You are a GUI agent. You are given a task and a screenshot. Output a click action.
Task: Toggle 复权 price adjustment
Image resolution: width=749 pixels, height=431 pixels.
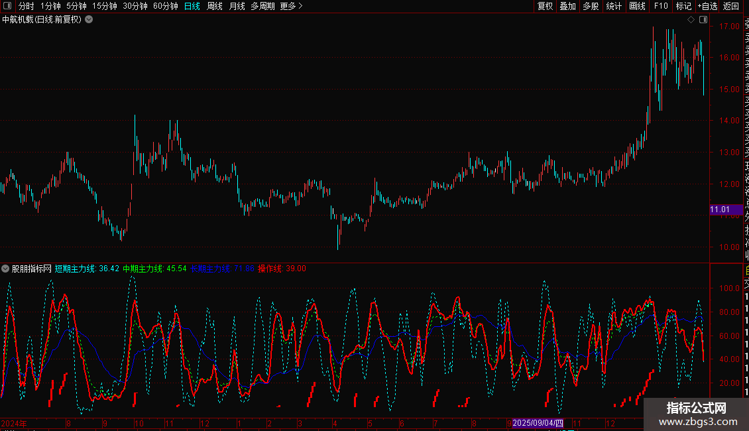[545, 6]
